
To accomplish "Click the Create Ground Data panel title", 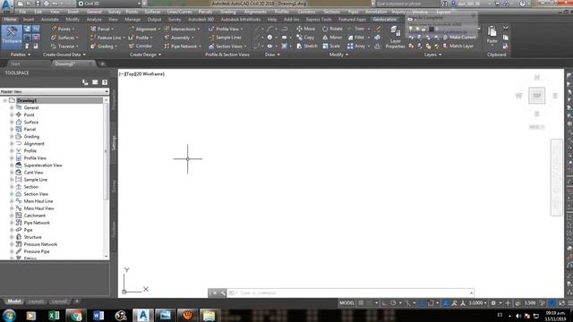I will tap(64, 55).
